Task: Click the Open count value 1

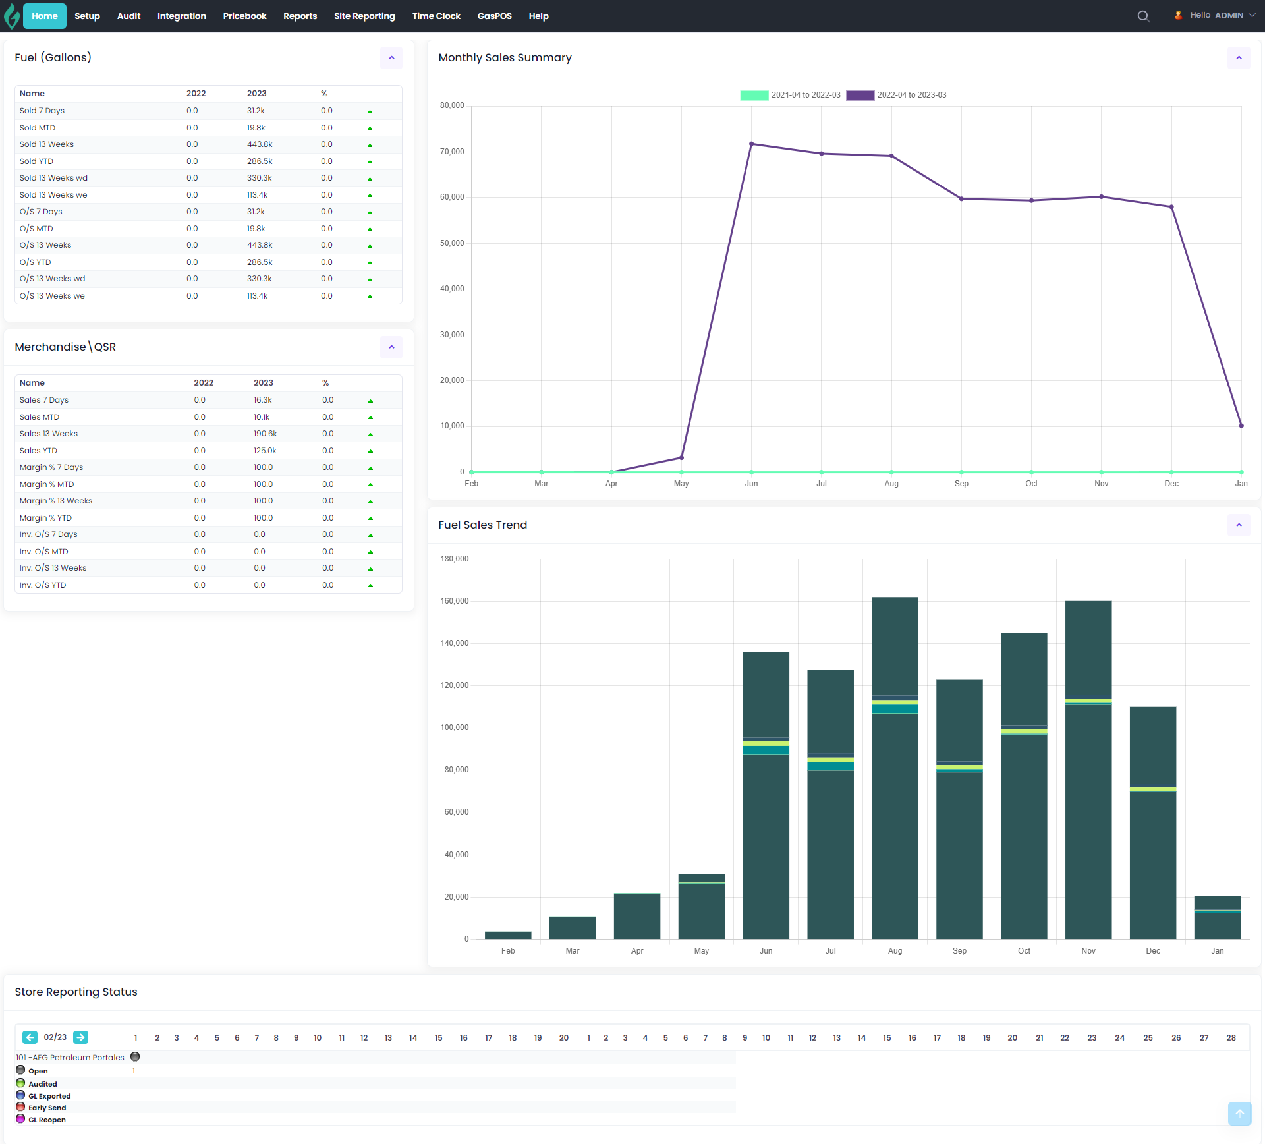Action: point(134,1071)
